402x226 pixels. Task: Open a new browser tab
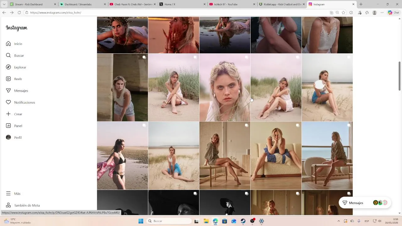pos(361,4)
